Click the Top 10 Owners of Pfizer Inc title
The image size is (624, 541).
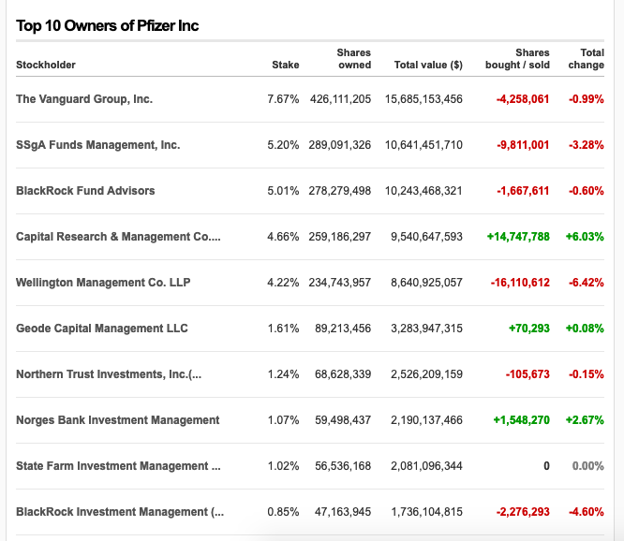[108, 26]
